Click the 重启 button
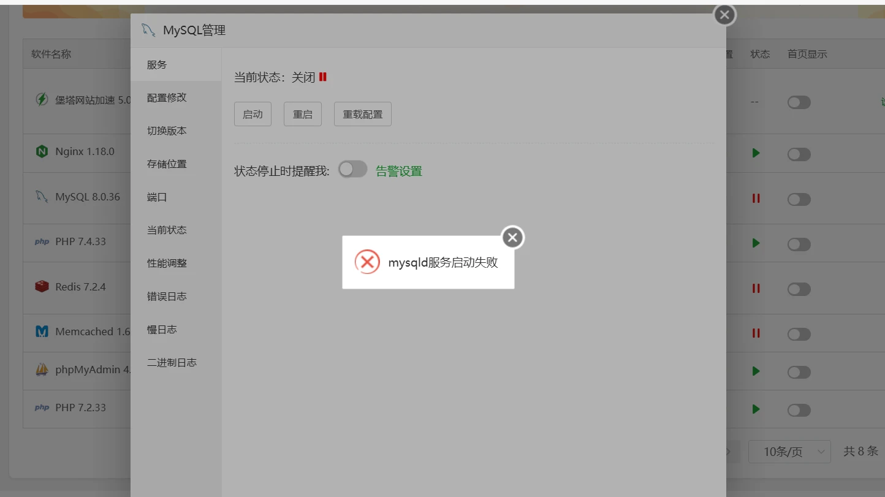 [302, 115]
